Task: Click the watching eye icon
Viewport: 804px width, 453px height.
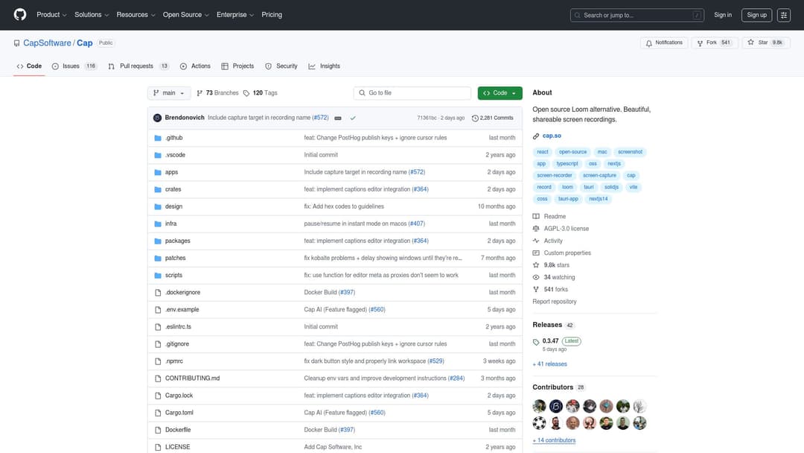Action: click(536, 277)
